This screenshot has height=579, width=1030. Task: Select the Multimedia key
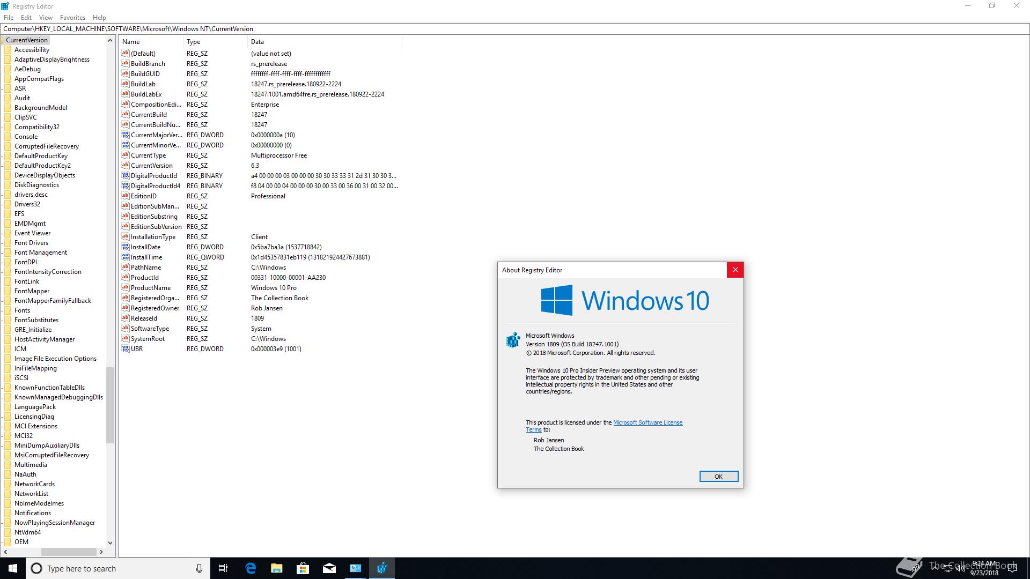31,465
